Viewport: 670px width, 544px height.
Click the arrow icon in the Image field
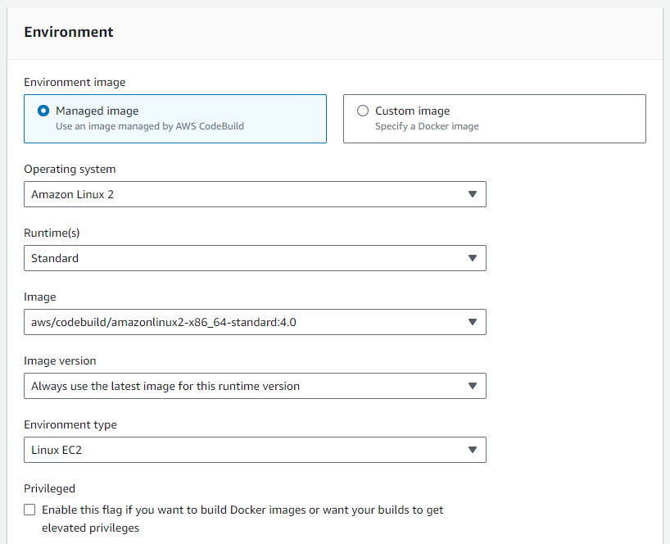(x=472, y=322)
